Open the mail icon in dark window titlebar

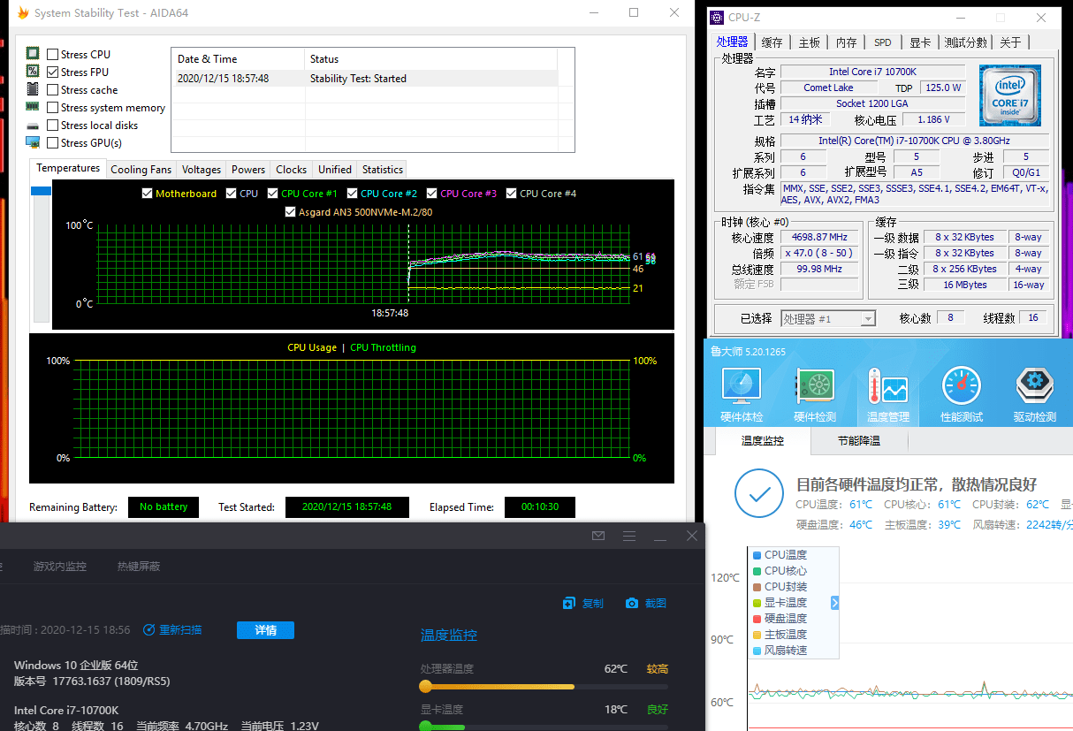point(598,536)
